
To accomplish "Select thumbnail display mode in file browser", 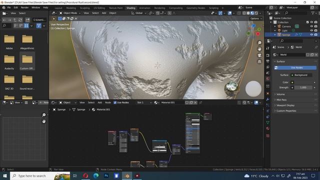I will (x=26, y=25).
